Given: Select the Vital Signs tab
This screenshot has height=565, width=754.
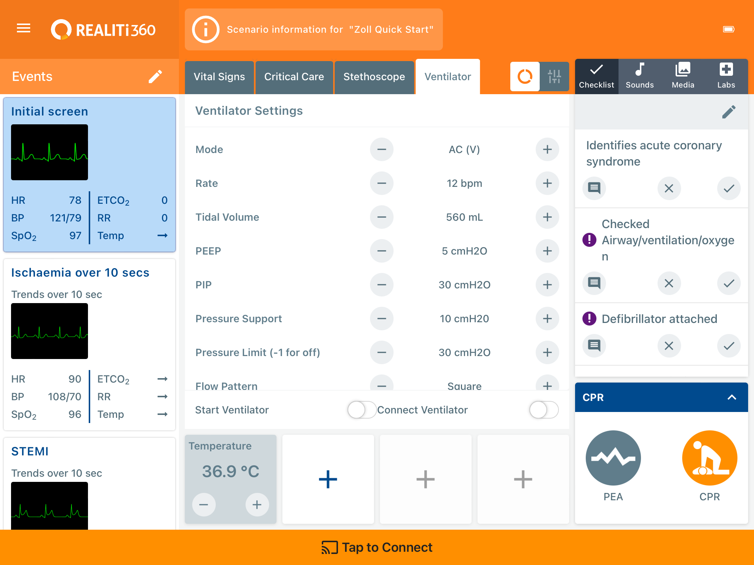Looking at the screenshot, I should [x=220, y=76].
